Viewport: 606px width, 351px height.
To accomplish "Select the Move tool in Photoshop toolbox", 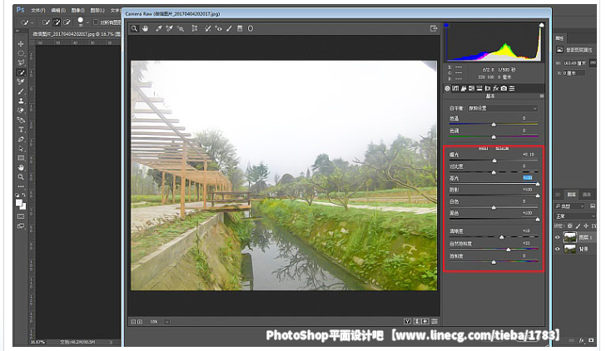I will coord(21,44).
